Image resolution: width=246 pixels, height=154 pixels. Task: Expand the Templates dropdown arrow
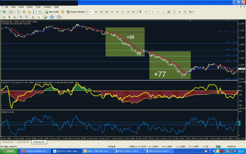(x=61, y=17)
